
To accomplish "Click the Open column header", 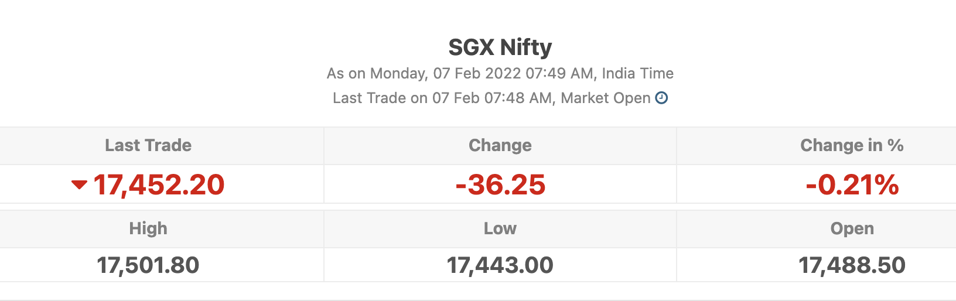I will coord(852,228).
